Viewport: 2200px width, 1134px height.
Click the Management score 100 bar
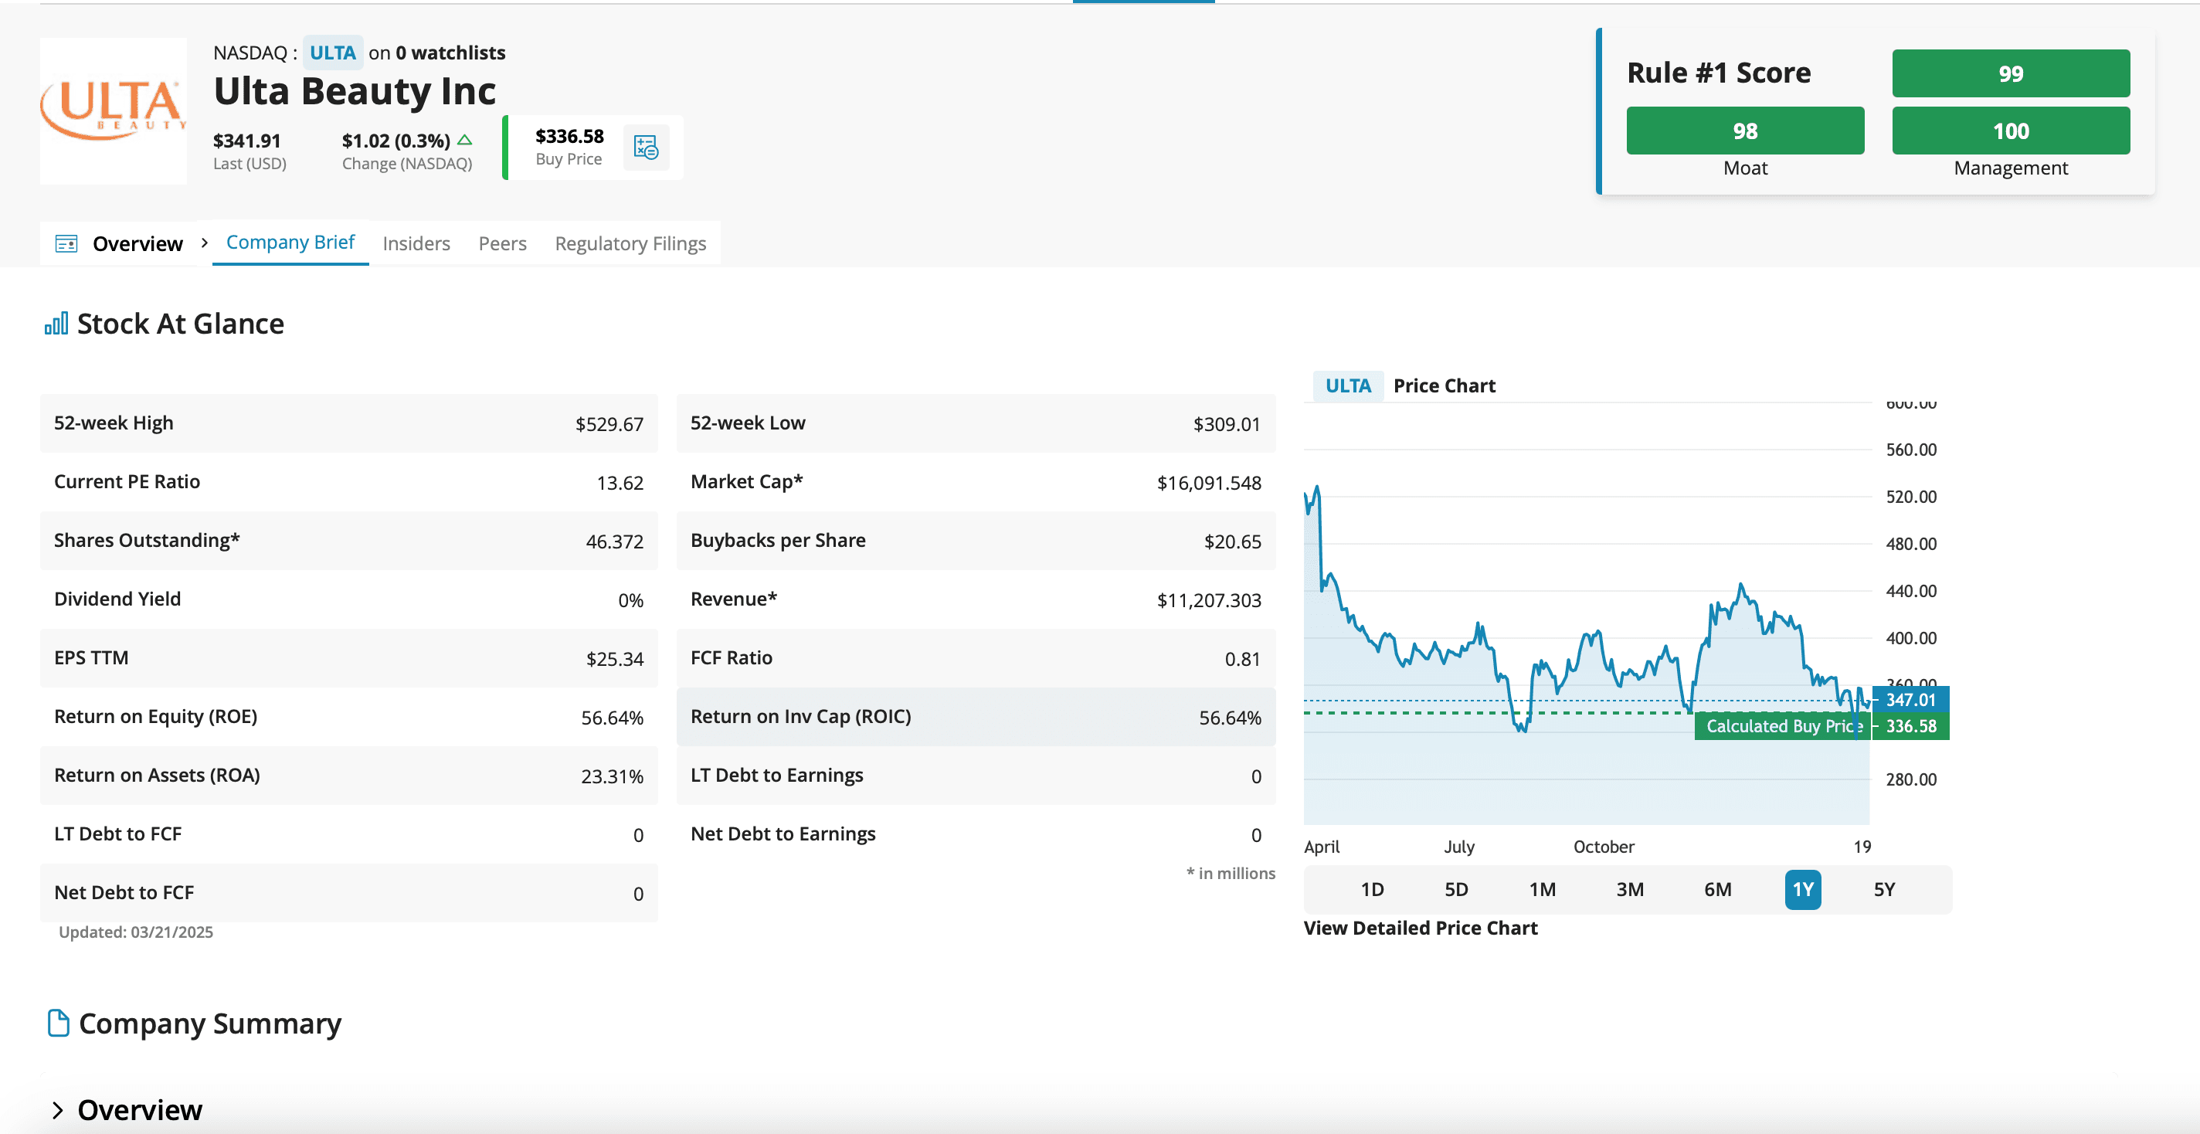2011,131
